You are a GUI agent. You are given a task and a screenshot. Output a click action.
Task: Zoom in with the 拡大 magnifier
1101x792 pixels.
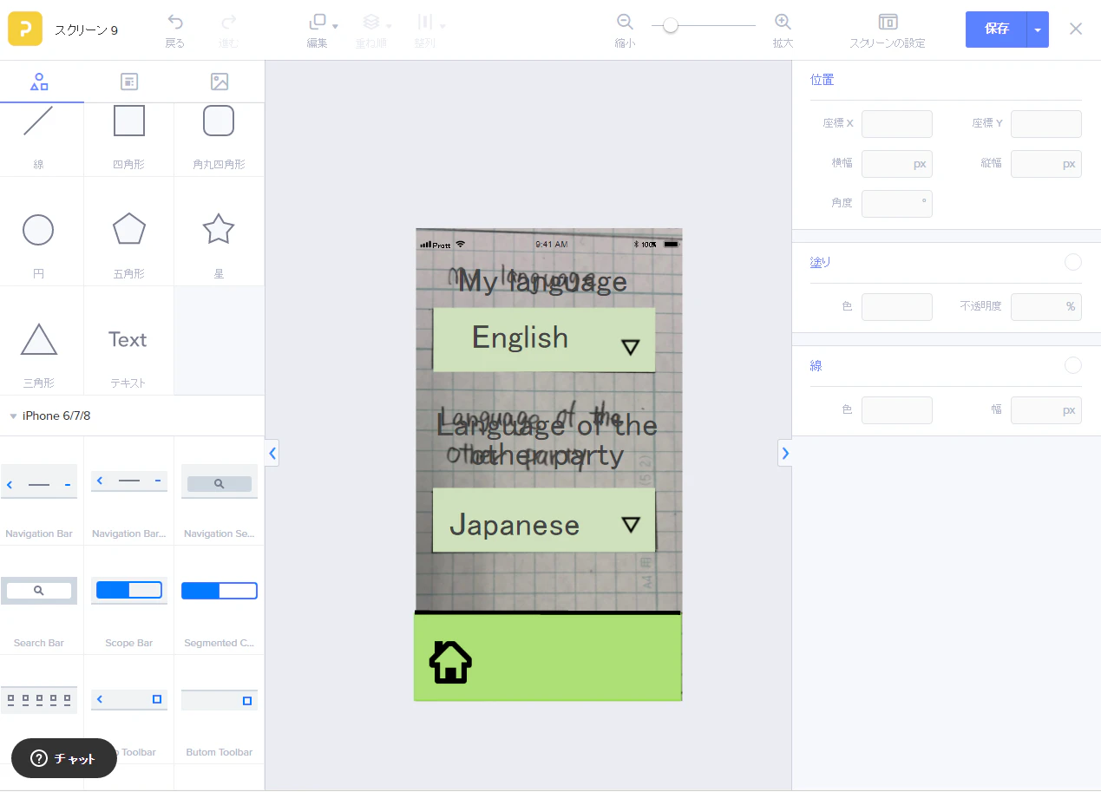(x=783, y=29)
